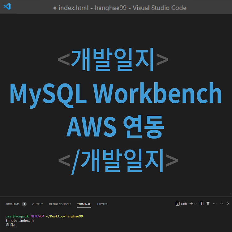Image resolution: width=232 pixels, height=232 pixels.
Task: Click the node index.js command line
Action: point(20,221)
